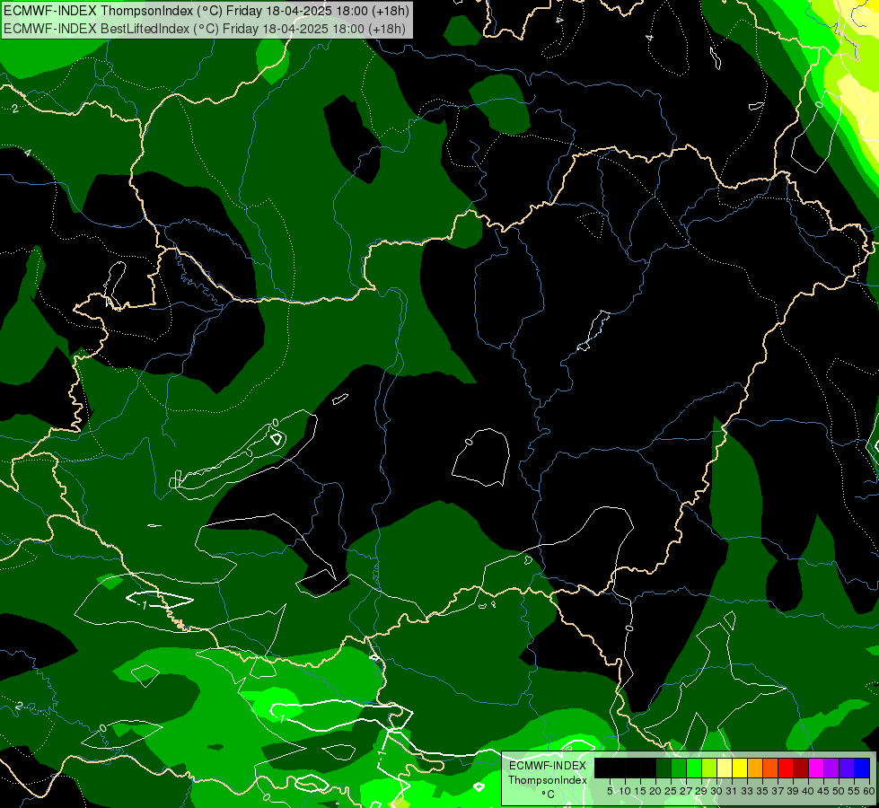Viewport: 879px width, 808px height.
Task: Click the legend value label 39
Action: (x=793, y=791)
